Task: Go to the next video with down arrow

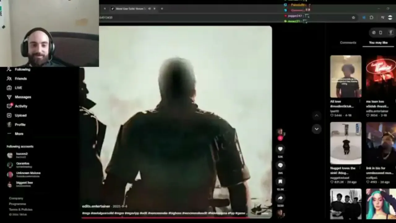Action: coord(316,129)
